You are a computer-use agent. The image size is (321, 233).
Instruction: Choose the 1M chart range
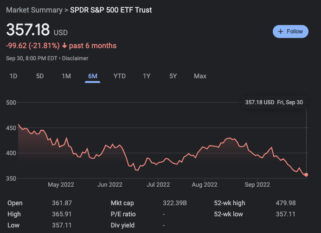click(66, 76)
